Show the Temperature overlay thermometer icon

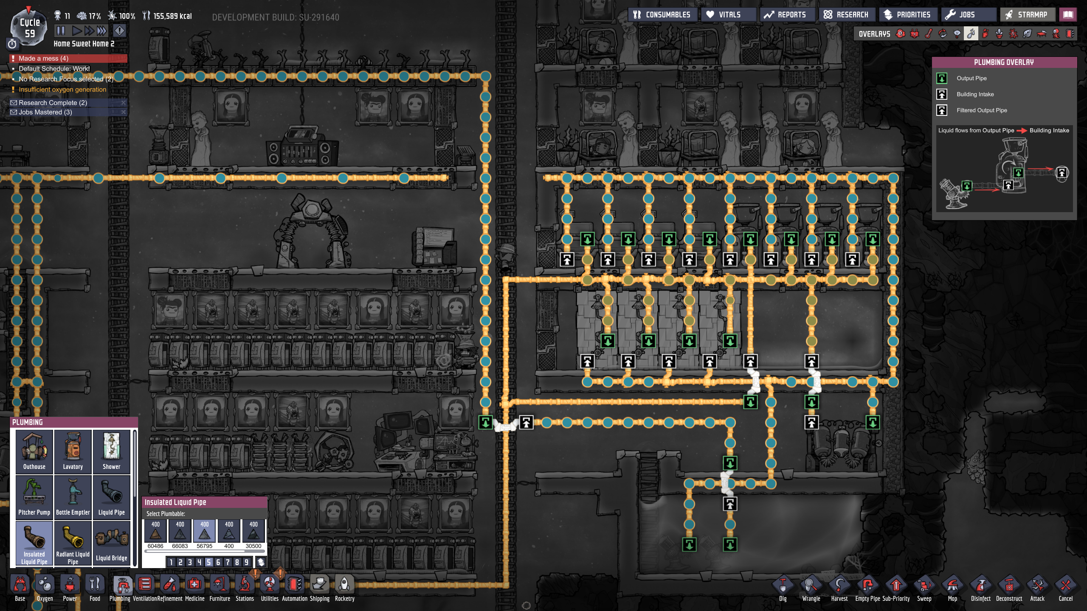pyautogui.click(x=929, y=34)
